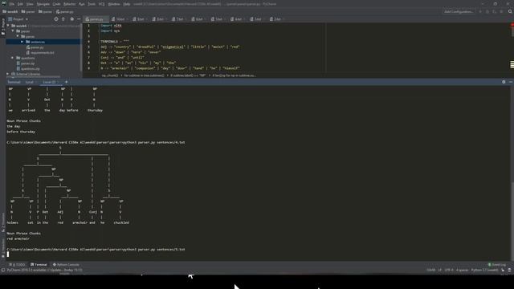Click line 1 'import nltk' in editor

tap(111, 25)
